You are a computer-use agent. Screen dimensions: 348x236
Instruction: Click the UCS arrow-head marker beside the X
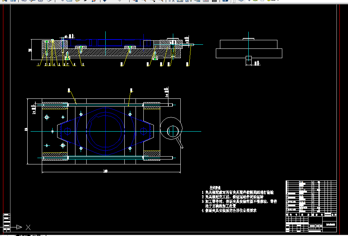point(19,227)
